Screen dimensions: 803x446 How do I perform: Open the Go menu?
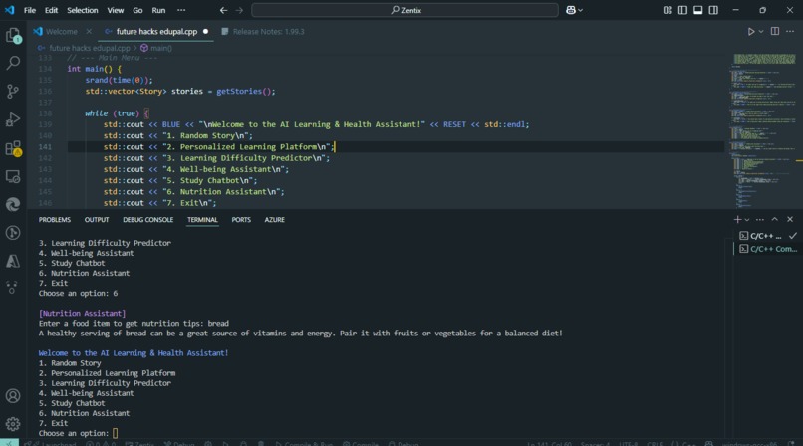pos(137,10)
